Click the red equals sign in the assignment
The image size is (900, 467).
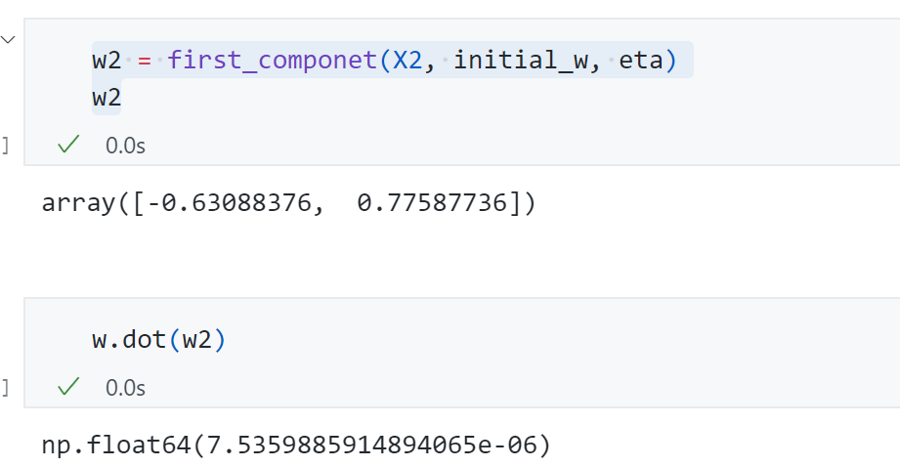click(x=144, y=61)
